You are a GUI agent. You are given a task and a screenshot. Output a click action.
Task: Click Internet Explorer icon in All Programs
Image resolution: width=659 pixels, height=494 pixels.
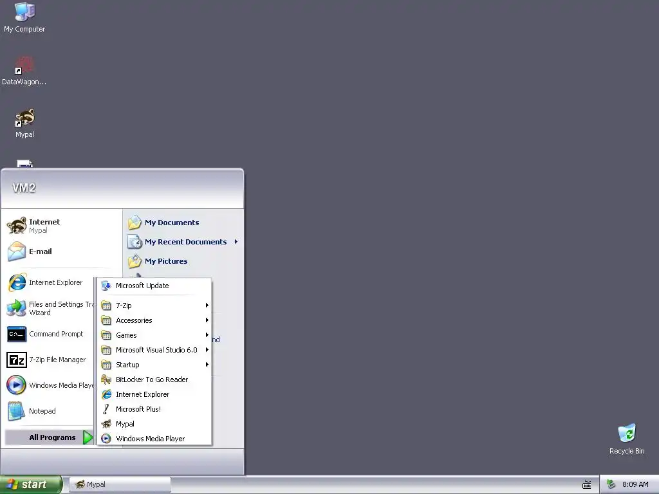tap(106, 394)
